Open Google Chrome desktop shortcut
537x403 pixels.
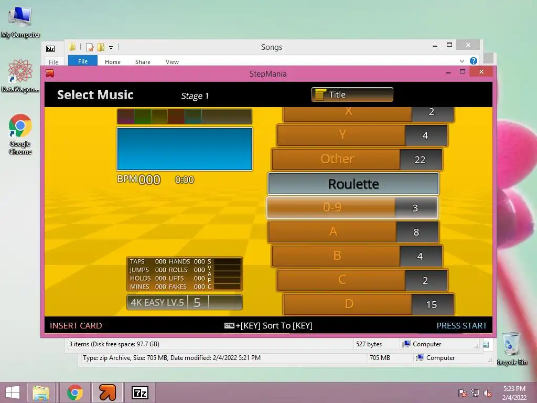(20, 134)
